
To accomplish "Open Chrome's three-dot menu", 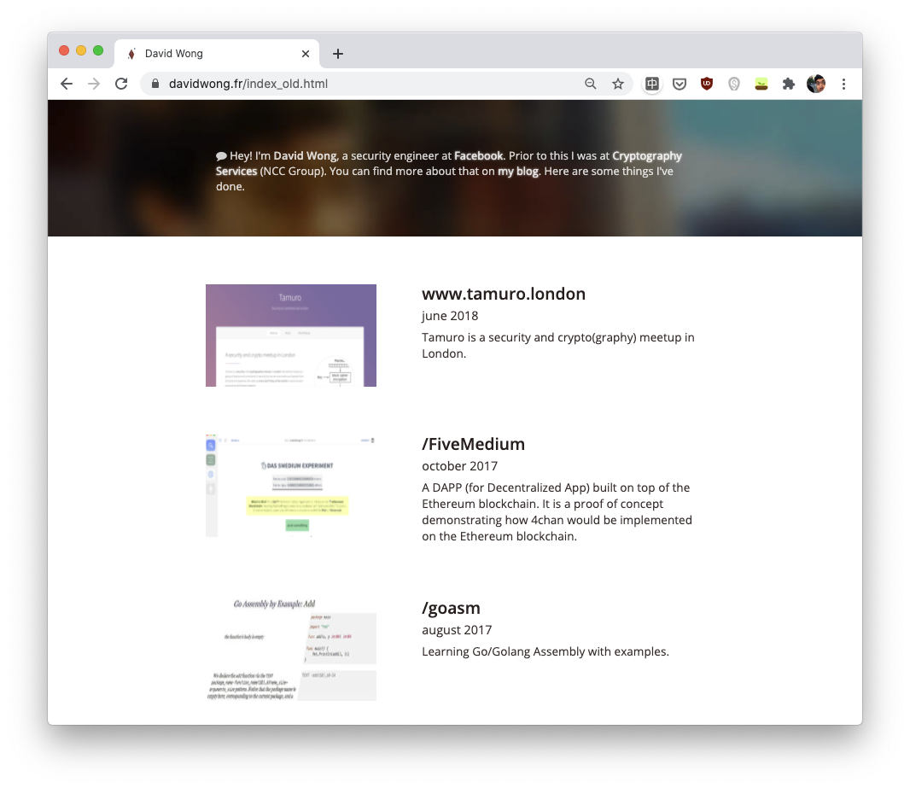I will pyautogui.click(x=843, y=84).
